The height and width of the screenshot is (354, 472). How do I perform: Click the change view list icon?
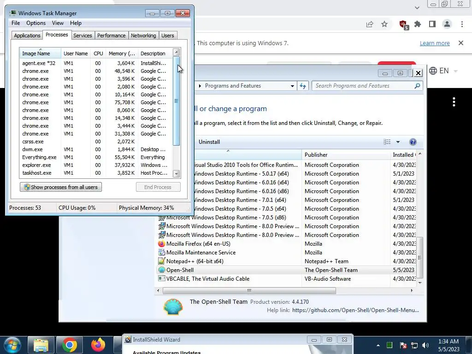pos(387,142)
